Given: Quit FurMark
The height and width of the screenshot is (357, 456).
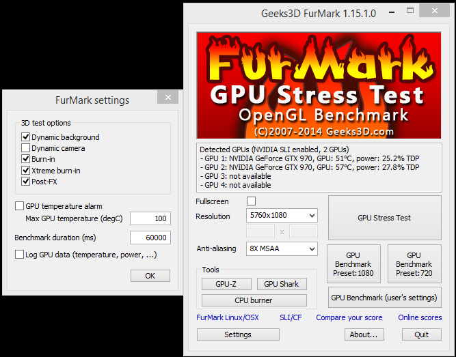Looking at the screenshot, I should (421, 334).
